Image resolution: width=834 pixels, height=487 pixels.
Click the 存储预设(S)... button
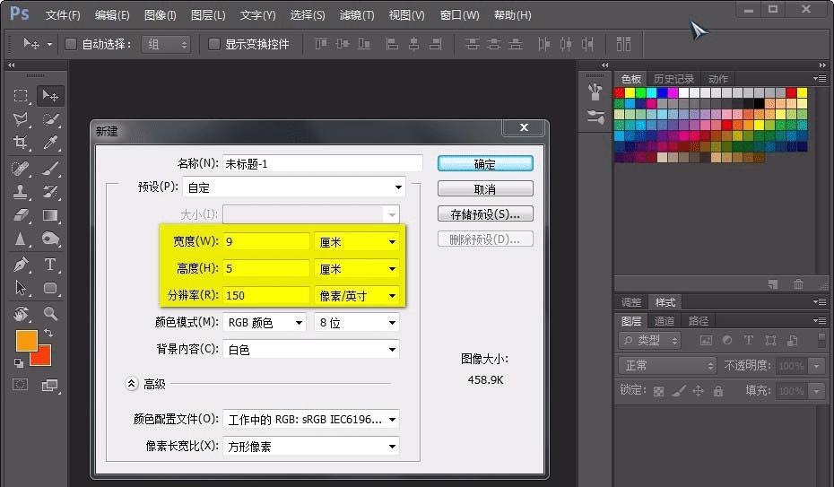(485, 214)
